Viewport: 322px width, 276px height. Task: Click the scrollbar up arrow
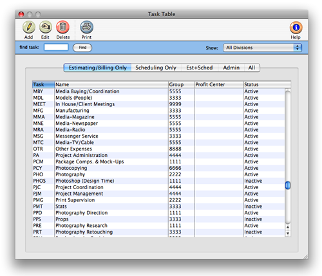click(x=288, y=227)
